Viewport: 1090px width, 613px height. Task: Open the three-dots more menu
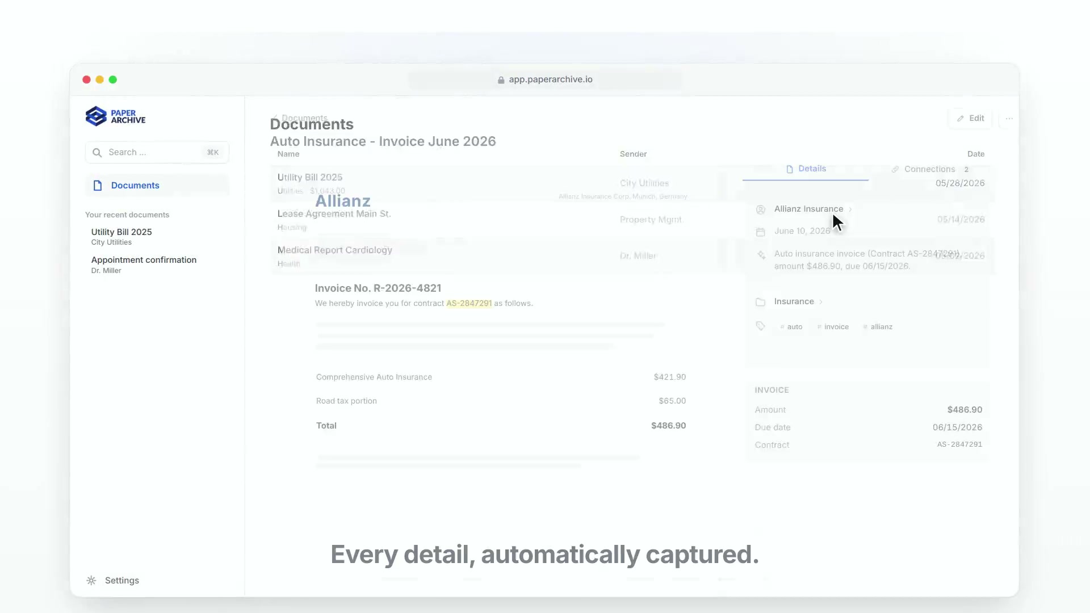coord(1009,119)
